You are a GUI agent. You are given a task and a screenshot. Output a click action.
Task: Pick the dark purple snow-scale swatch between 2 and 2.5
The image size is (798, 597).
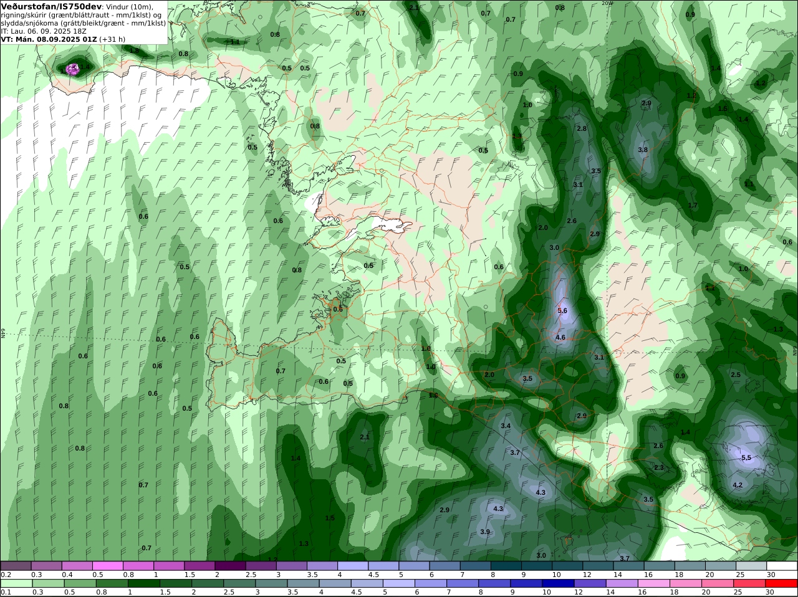tap(230, 566)
